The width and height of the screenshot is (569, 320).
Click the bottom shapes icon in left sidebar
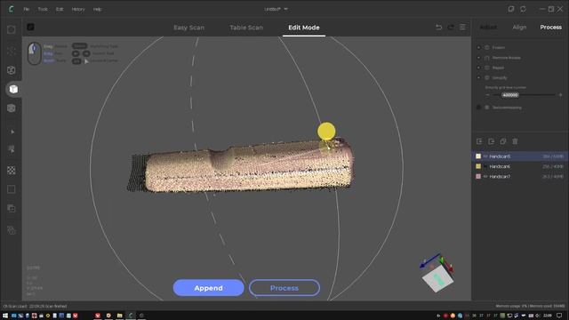coord(12,230)
